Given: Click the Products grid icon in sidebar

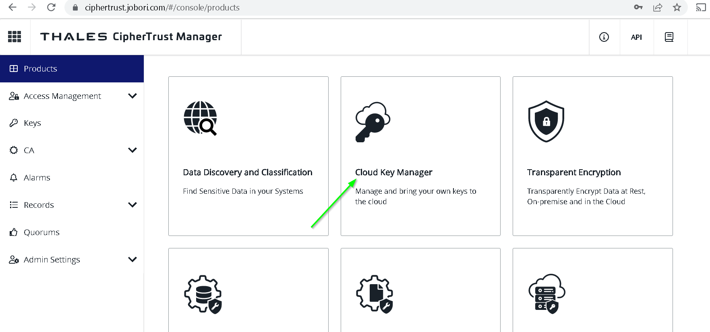Looking at the screenshot, I should 14,69.
